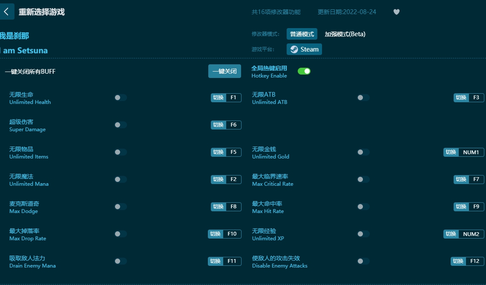Switch to 加强模式(Beta) mode

pos(345,34)
